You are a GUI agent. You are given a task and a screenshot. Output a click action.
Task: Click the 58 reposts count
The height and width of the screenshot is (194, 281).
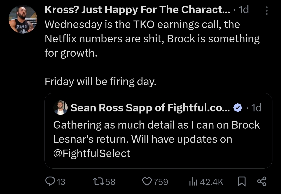tap(110, 182)
